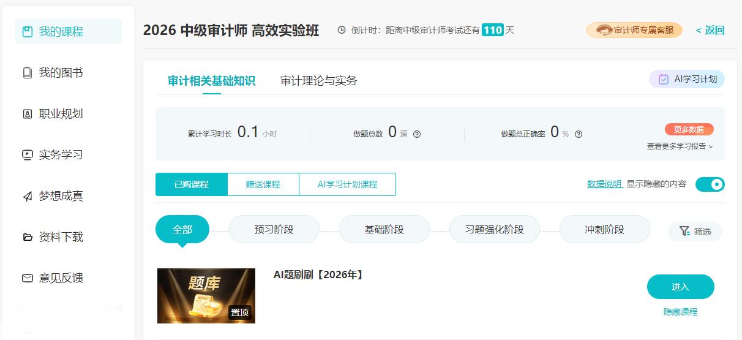Click the AI学习计划 calendar icon
The image size is (742, 340).
664,79
